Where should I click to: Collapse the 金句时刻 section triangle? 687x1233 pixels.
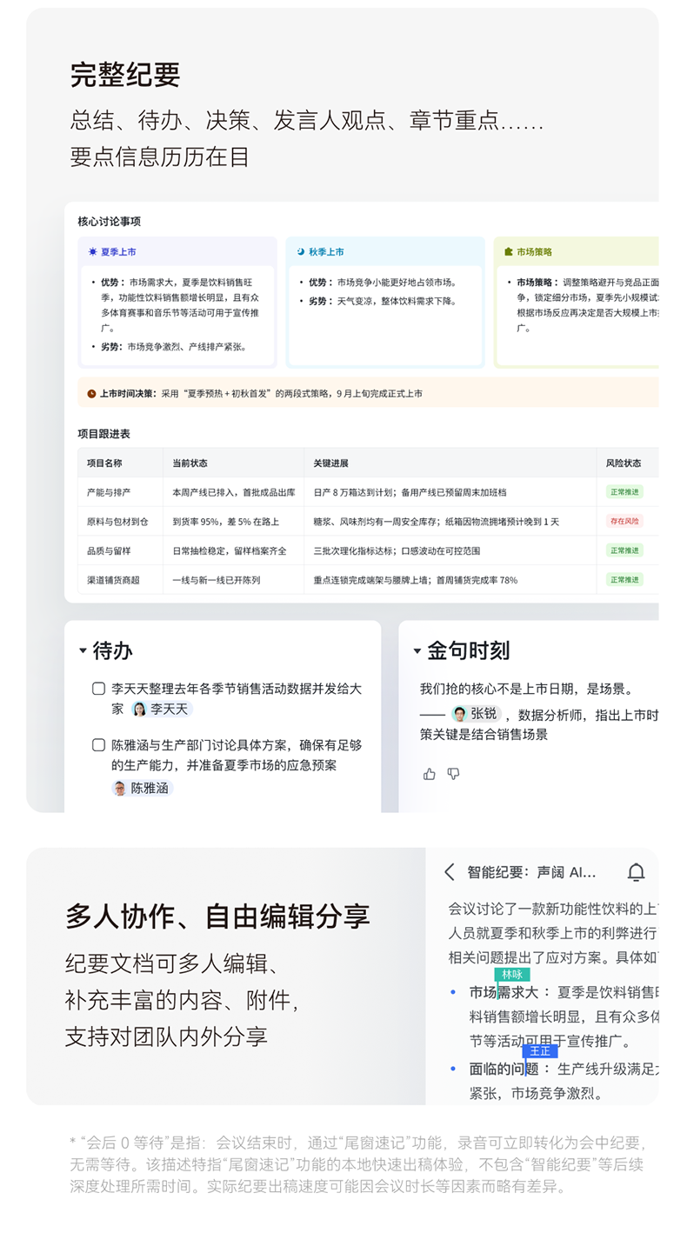pyautogui.click(x=417, y=650)
